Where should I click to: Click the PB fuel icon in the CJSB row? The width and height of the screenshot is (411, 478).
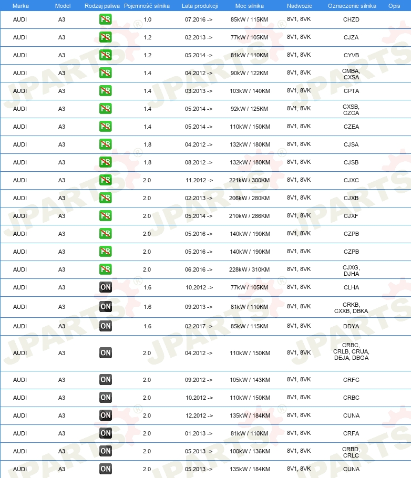pos(105,162)
